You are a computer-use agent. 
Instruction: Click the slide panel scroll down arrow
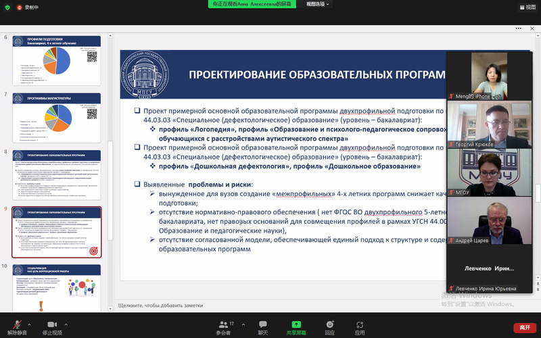point(110,309)
